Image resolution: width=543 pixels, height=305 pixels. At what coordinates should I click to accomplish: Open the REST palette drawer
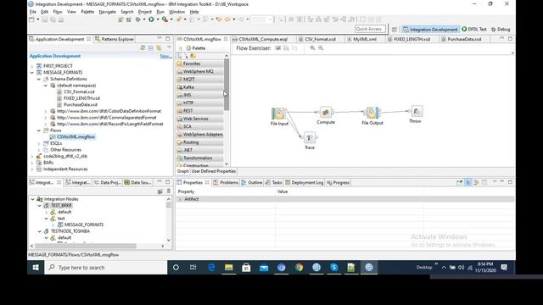click(200, 111)
